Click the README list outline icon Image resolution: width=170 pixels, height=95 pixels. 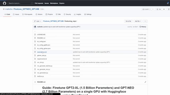coord(35,82)
